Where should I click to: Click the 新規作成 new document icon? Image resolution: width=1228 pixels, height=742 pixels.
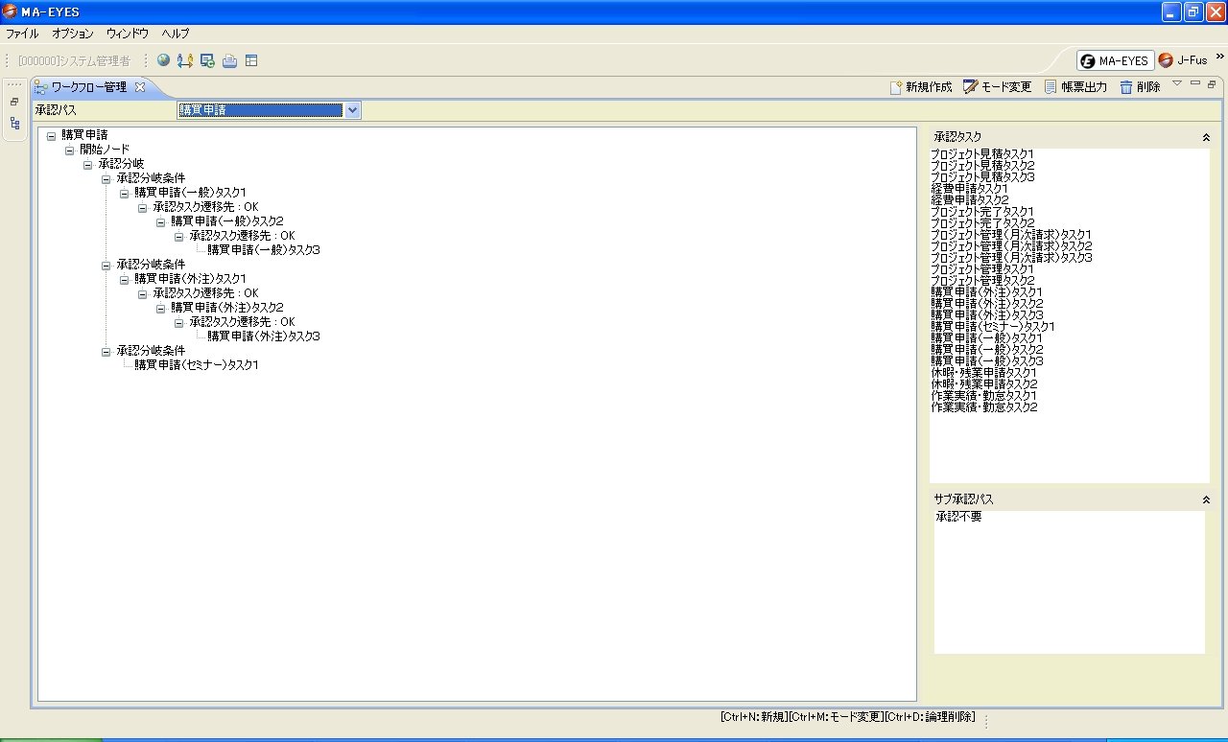[896, 87]
